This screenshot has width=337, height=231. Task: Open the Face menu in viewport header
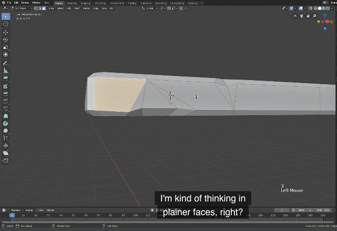[104, 8]
